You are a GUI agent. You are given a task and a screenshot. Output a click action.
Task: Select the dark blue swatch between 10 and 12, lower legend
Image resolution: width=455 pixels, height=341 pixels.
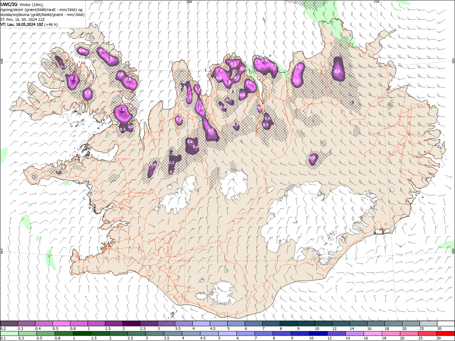(x=318, y=334)
